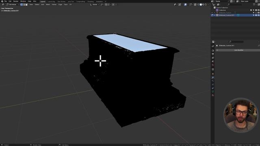Toggle viewport overlays button
The image size is (260, 146).
point(185,4)
